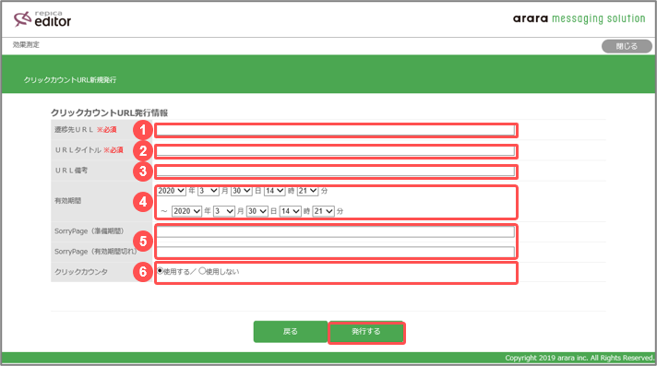Open the start minute 21 dropdown
657x366 pixels.
[x=307, y=191]
